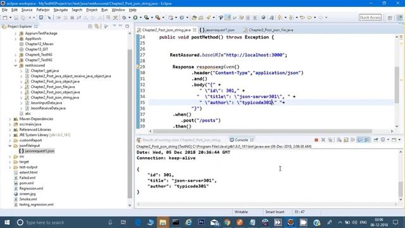Toggle Show Console on Standard Error Changes

pyautogui.click(x=367, y=140)
